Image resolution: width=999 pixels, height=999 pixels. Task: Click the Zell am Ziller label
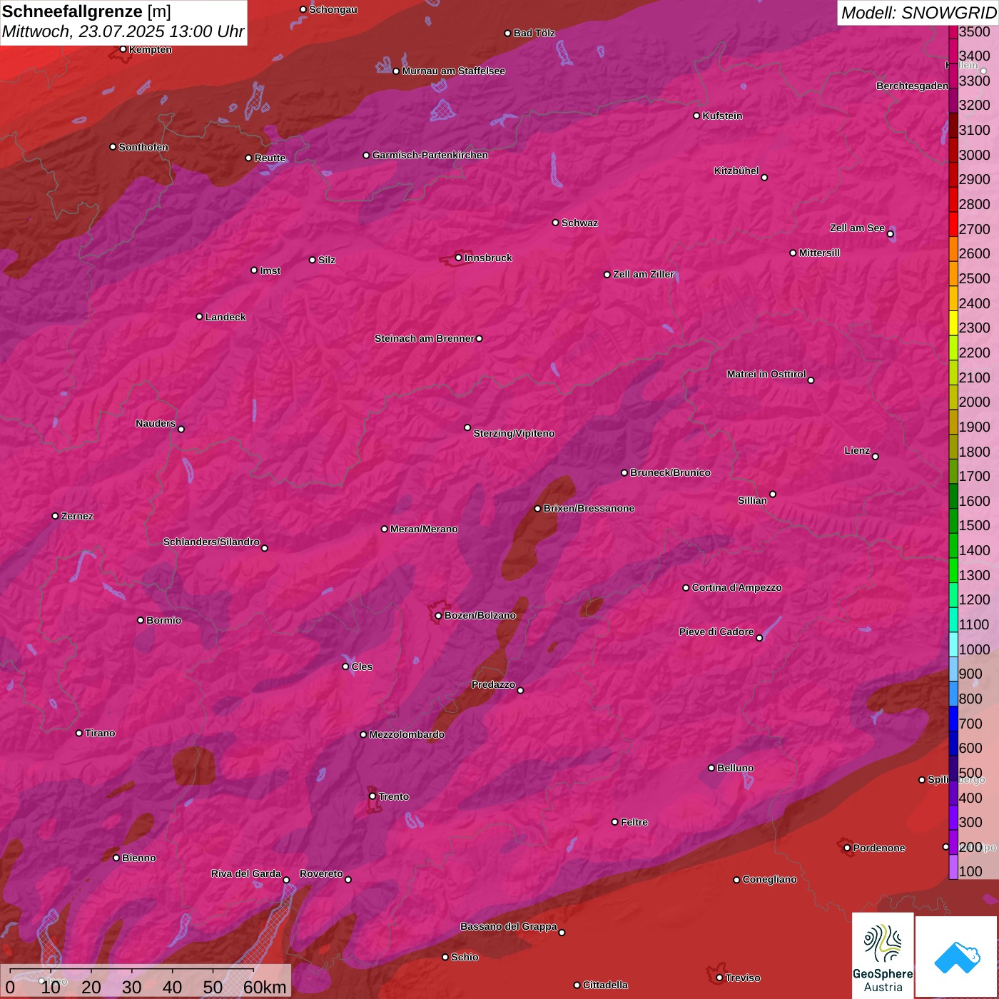644,274
